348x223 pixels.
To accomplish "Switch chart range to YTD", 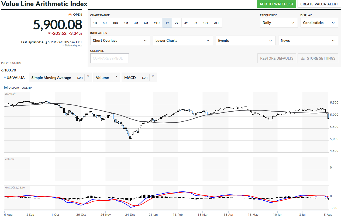I will [157, 23].
